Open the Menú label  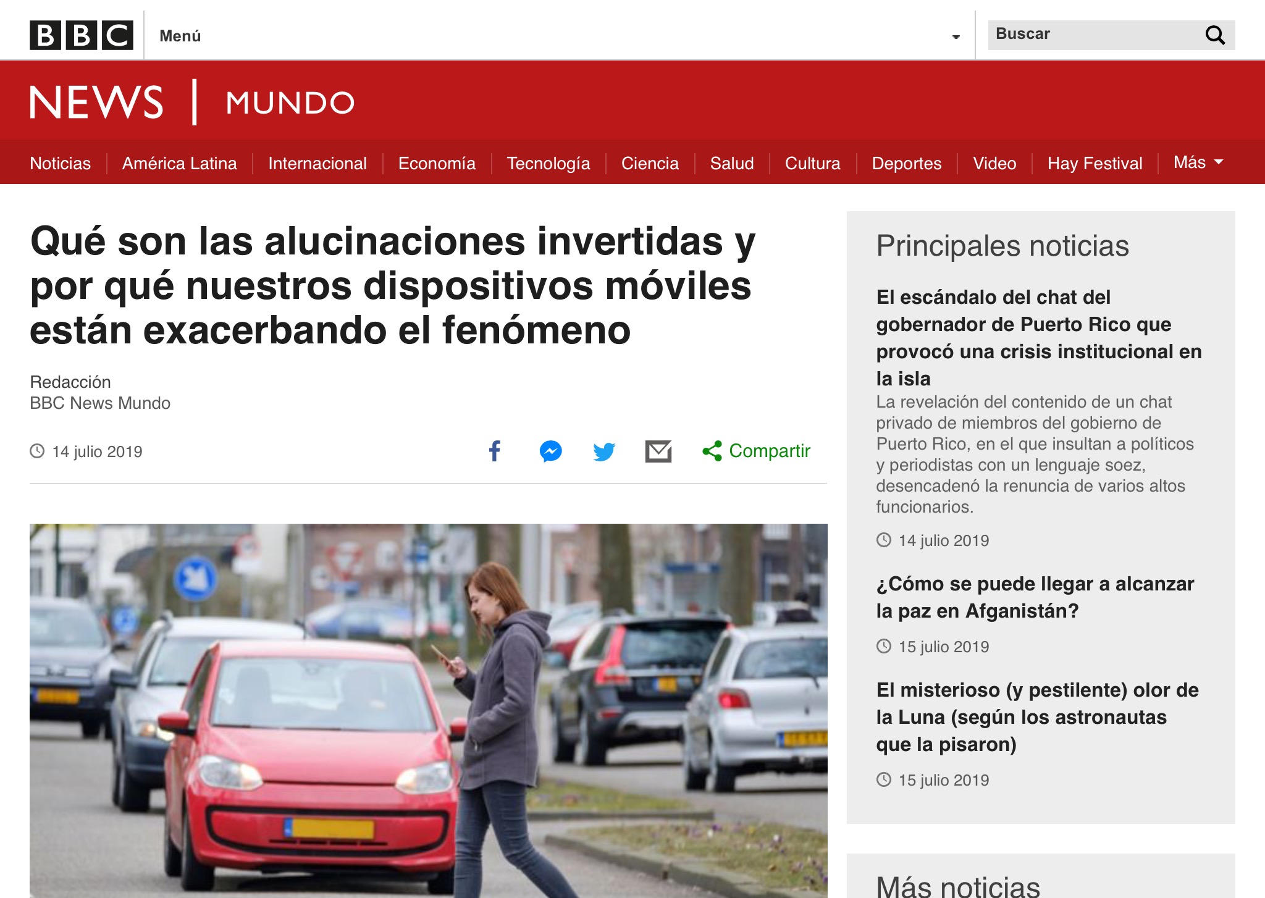(x=180, y=36)
